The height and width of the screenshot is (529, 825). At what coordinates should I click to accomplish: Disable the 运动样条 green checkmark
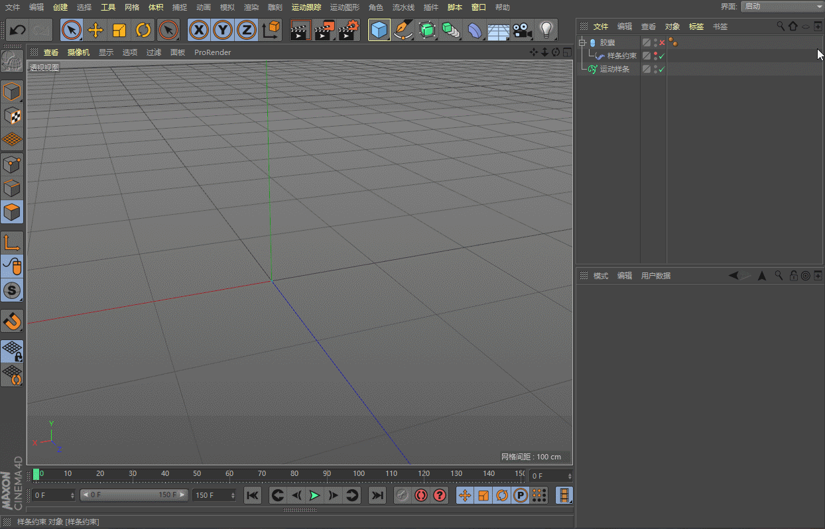(x=662, y=69)
